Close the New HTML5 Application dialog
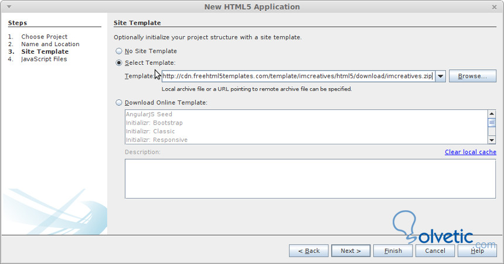Viewport: 504px width, 264px height. pyautogui.click(x=495, y=7)
